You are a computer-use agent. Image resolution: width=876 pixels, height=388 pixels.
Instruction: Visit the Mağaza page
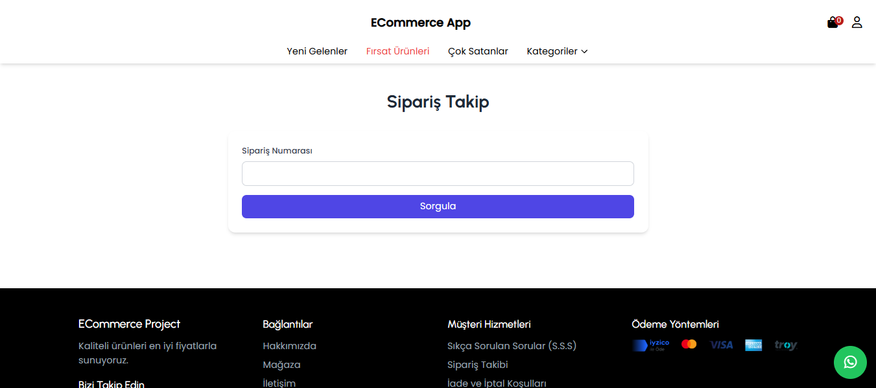[281, 365]
